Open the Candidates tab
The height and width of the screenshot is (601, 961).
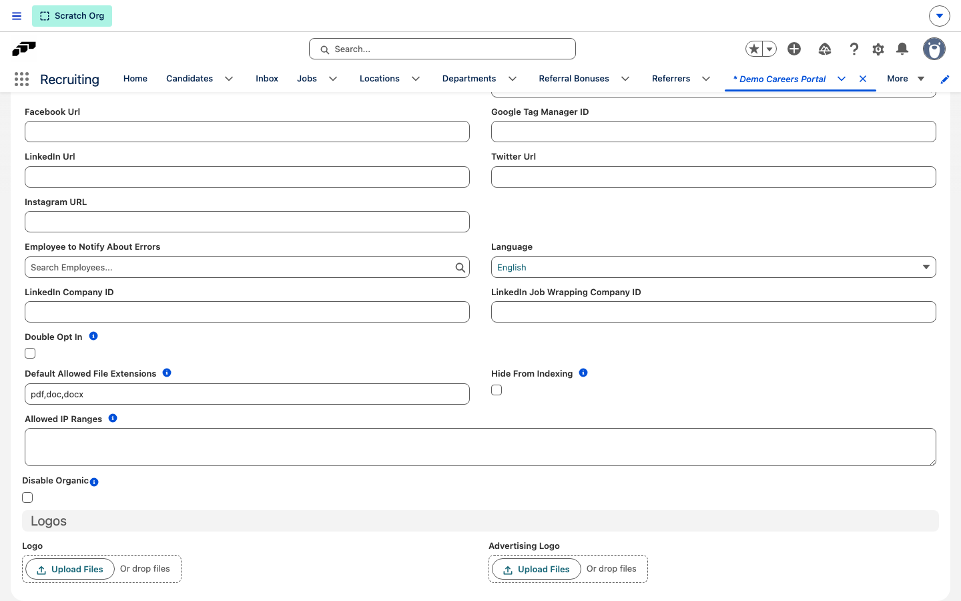pos(190,79)
